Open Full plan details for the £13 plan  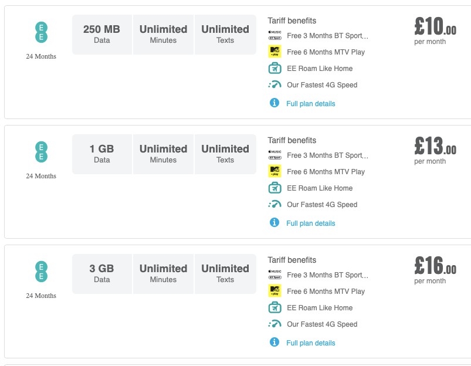click(311, 223)
